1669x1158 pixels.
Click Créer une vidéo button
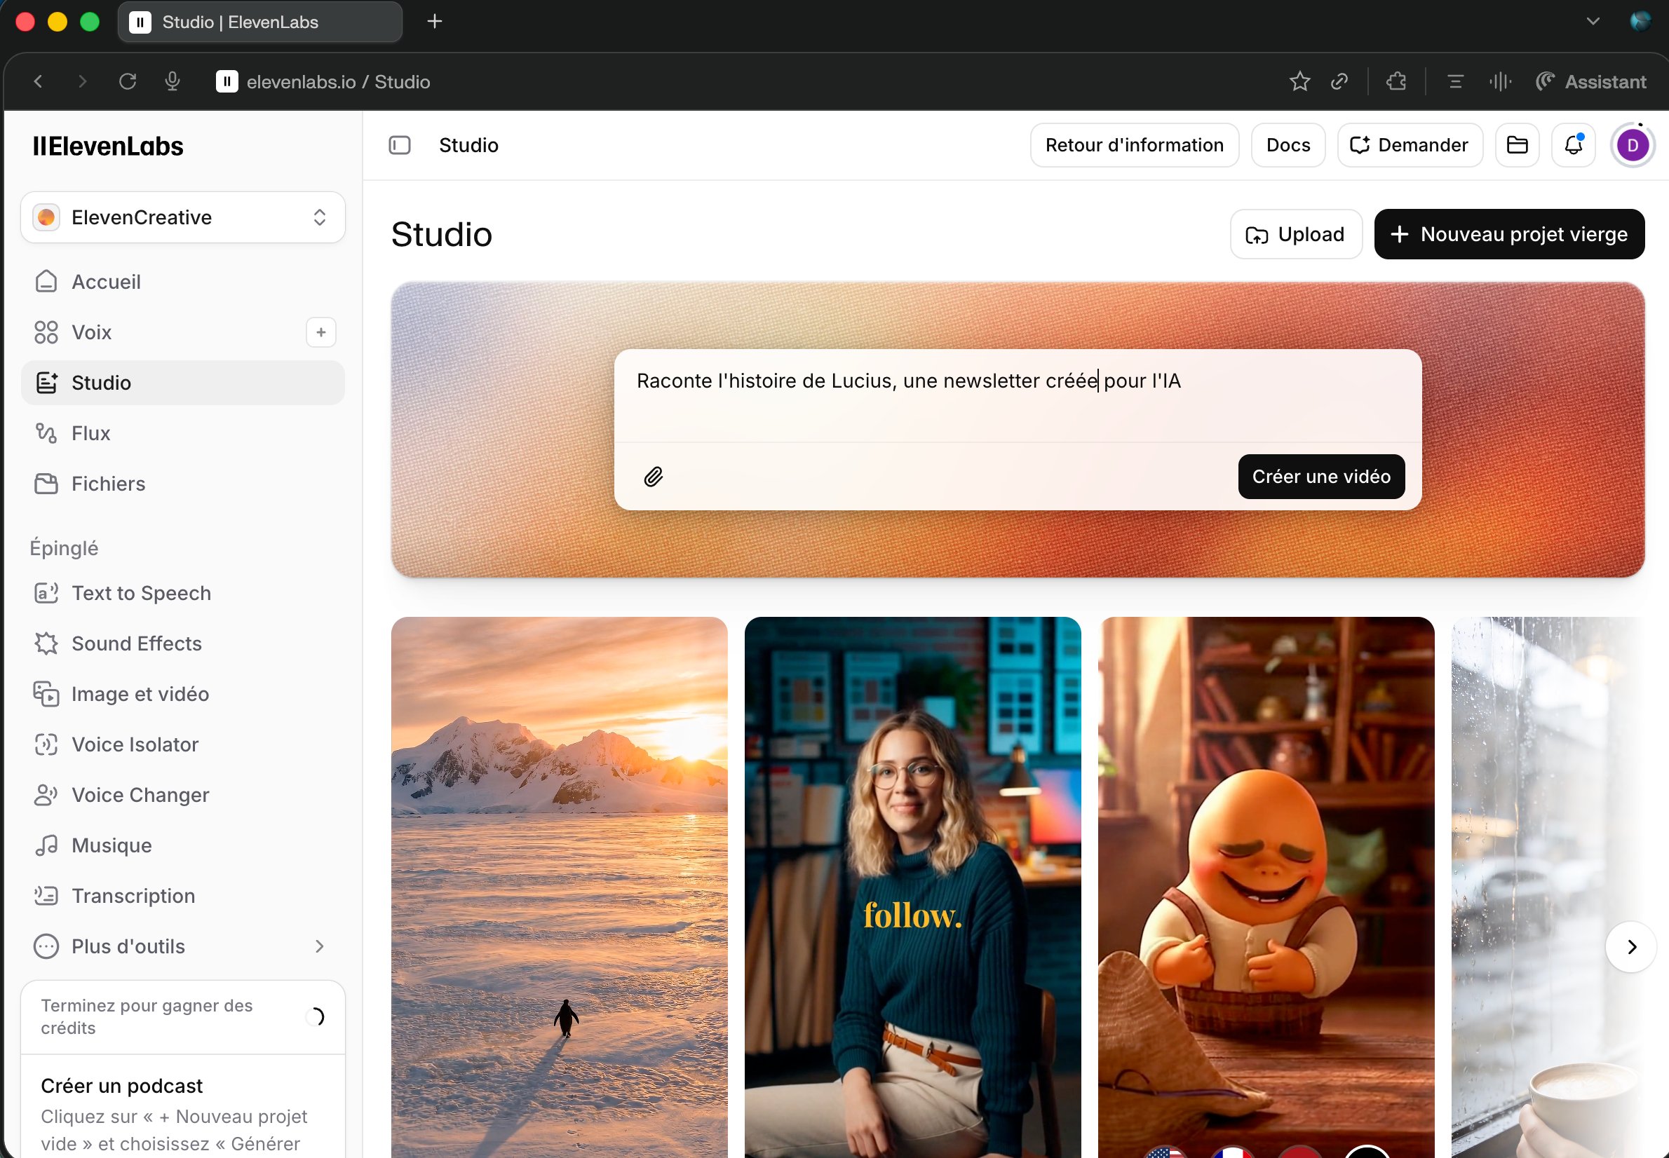pos(1320,477)
